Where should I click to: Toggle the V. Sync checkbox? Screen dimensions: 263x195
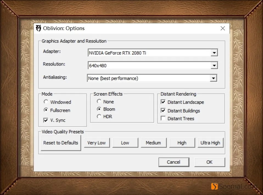click(46, 120)
